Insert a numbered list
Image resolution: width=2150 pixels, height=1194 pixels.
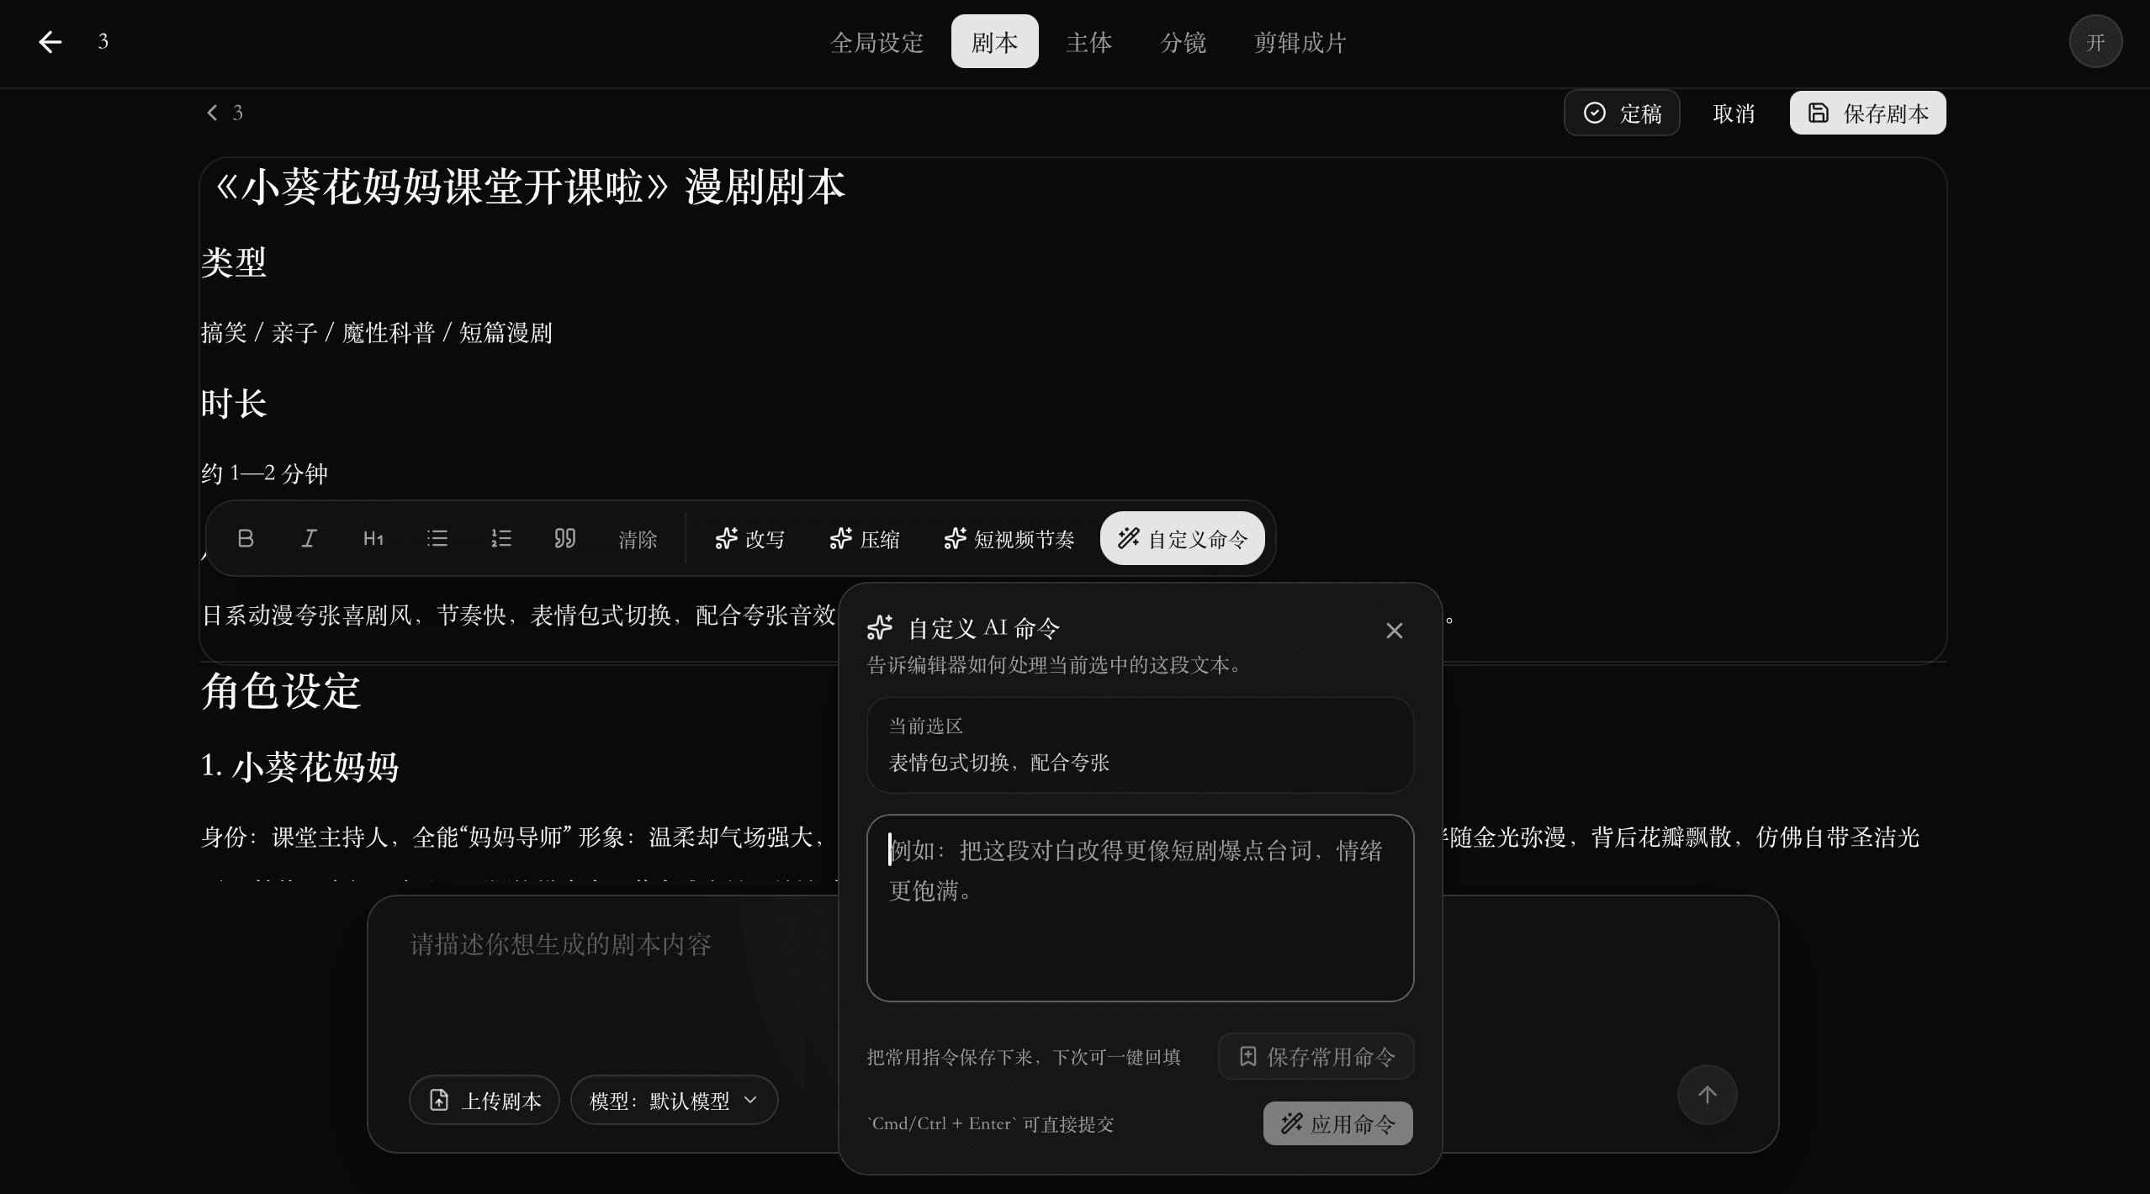500,538
